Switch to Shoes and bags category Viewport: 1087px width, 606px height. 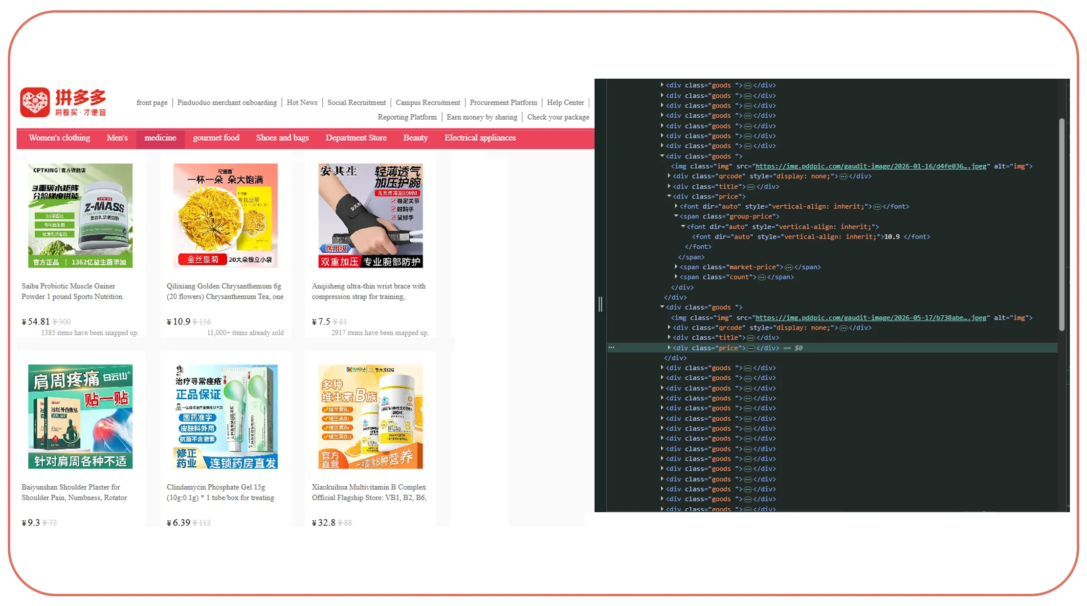click(x=282, y=138)
